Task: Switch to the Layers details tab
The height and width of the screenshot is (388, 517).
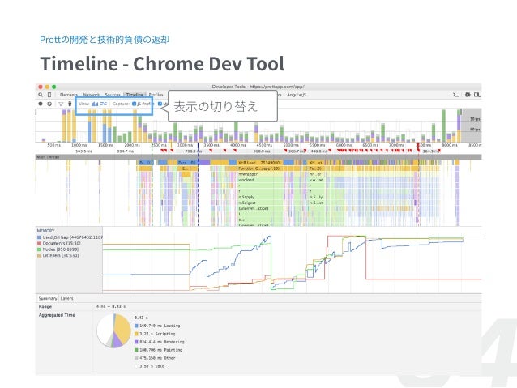Action: [x=66, y=298]
